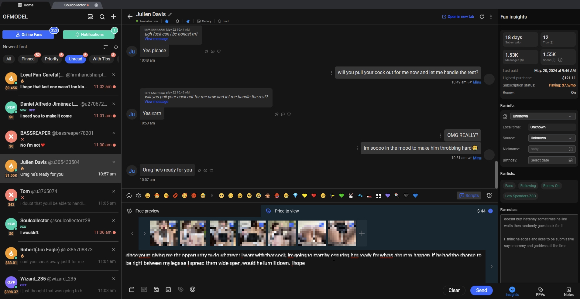Schedule the message with the calendar icon
The width and height of the screenshot is (580, 299).
pos(168,289)
